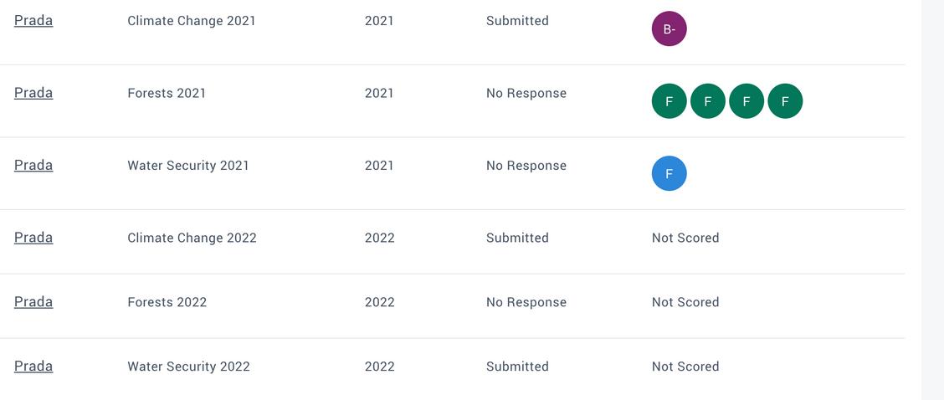The height and width of the screenshot is (400, 944).
Task: Click the vertical scrollbar track on right edge
Action: (x=932, y=201)
